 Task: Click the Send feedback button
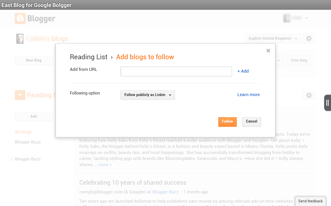[310, 201]
